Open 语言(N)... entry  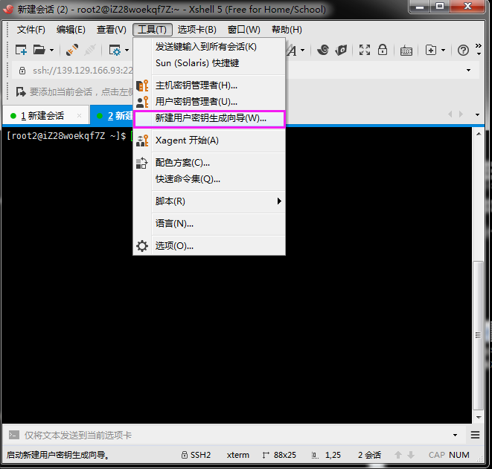pyautogui.click(x=209, y=224)
